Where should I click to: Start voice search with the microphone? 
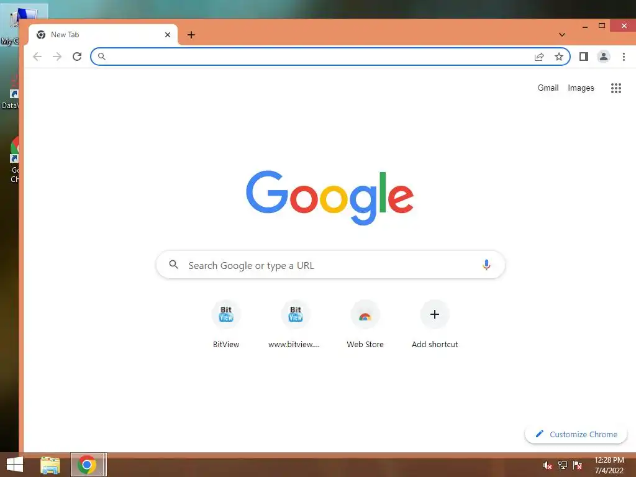(486, 265)
